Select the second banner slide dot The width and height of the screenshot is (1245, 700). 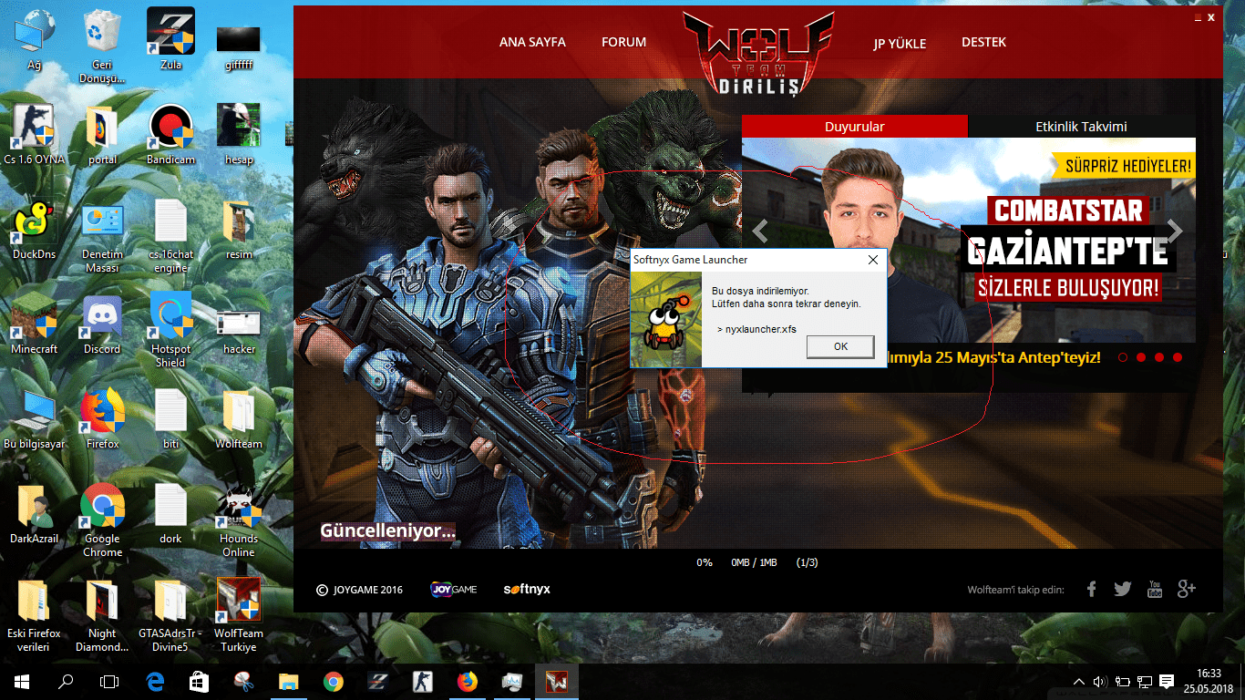[x=1141, y=357]
